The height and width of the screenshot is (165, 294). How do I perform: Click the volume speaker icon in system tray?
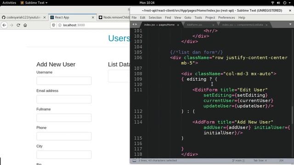coord(278,3)
